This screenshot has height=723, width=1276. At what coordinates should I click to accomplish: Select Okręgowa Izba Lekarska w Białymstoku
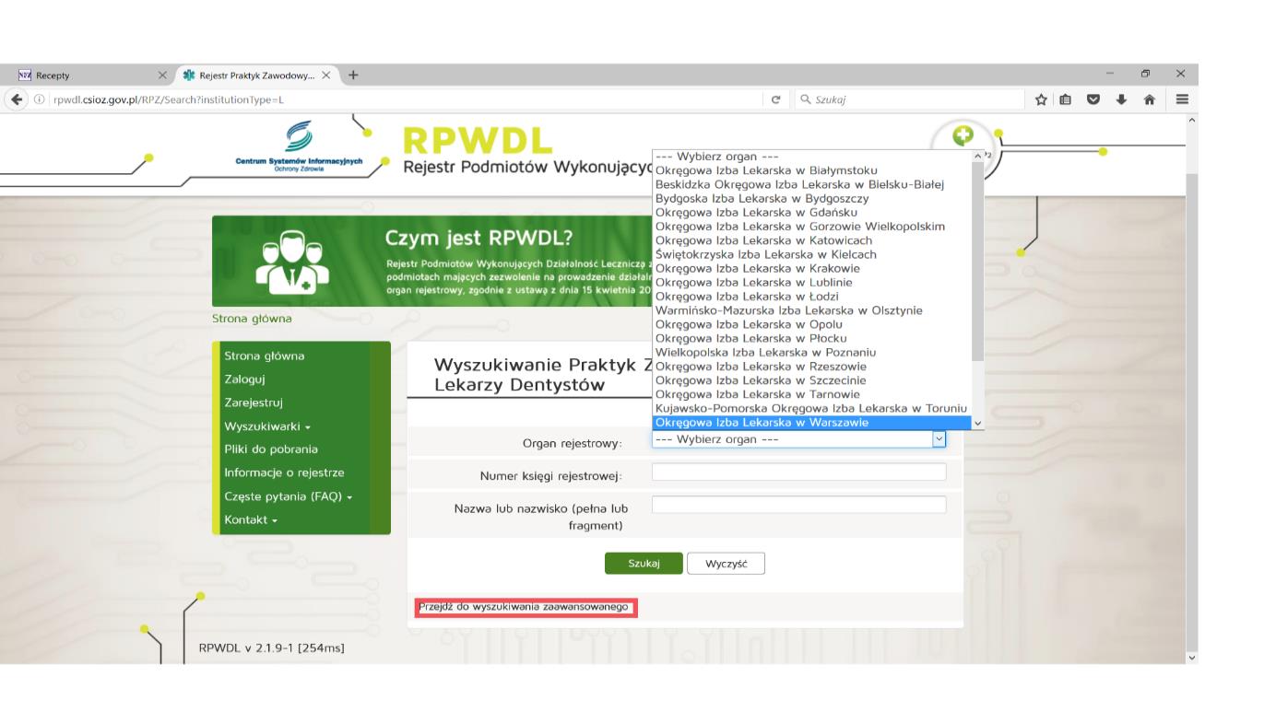(812, 170)
